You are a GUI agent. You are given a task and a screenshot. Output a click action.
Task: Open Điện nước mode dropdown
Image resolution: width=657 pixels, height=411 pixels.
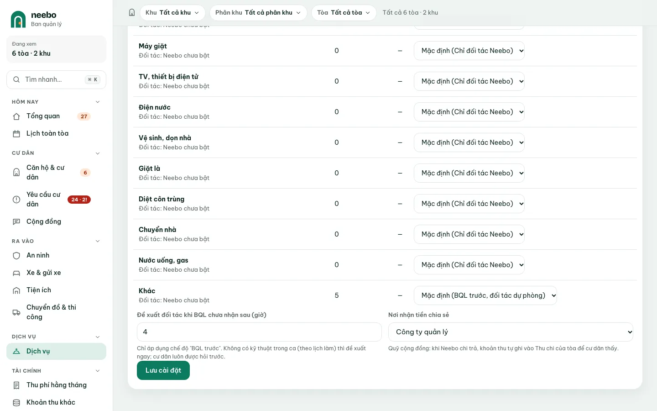tap(469, 112)
